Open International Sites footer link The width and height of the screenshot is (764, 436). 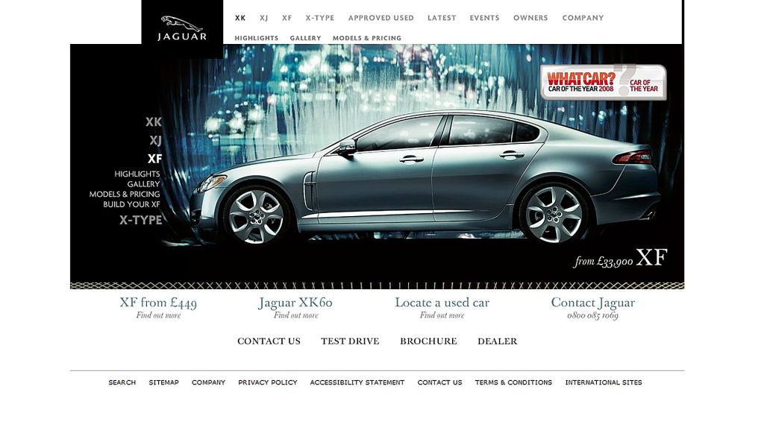(603, 382)
